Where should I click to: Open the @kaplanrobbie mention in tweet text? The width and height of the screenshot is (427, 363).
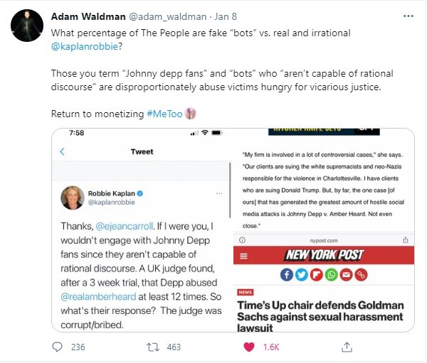coord(85,46)
